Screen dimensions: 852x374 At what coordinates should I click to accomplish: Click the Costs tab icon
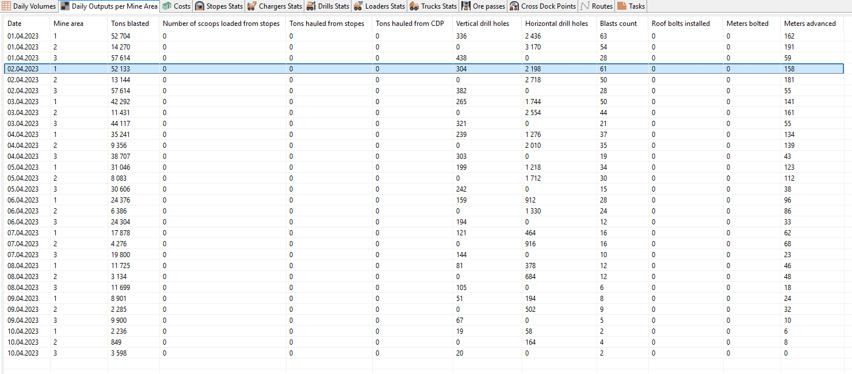tap(167, 6)
